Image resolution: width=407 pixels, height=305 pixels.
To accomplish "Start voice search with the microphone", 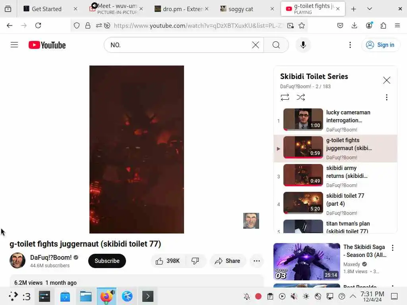I will click(x=303, y=45).
